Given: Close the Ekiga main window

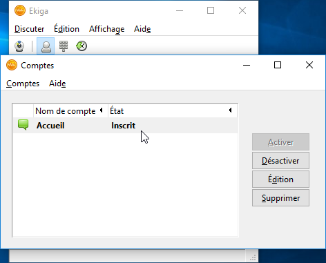Looking at the screenshot, I should coord(242,10).
